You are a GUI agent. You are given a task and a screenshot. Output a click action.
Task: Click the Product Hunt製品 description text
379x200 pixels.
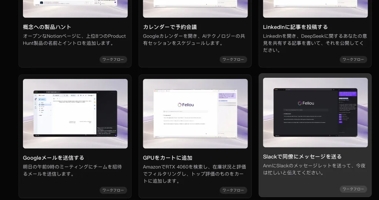tap(74, 40)
